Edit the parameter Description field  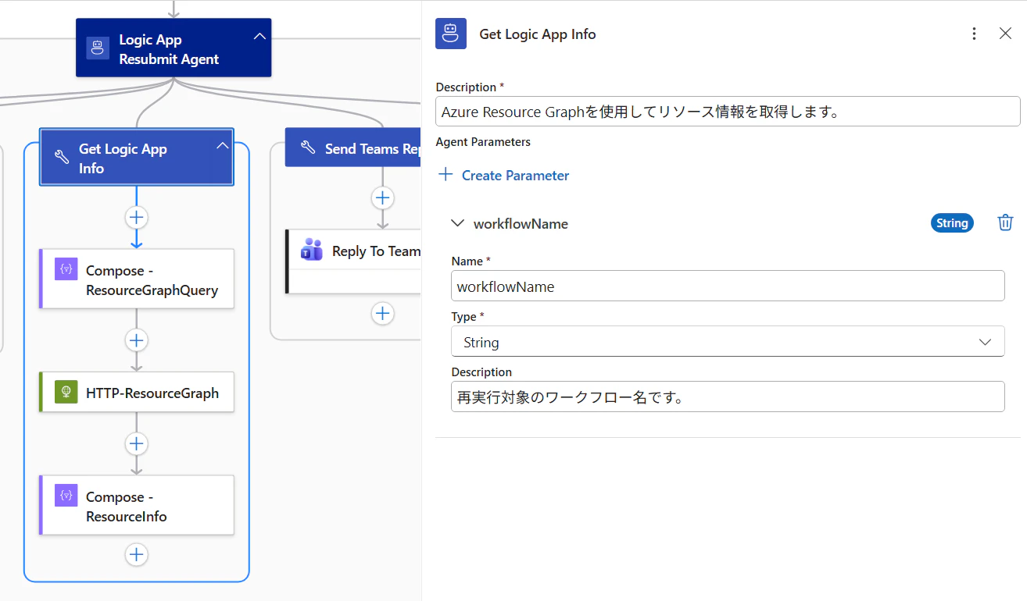(728, 397)
